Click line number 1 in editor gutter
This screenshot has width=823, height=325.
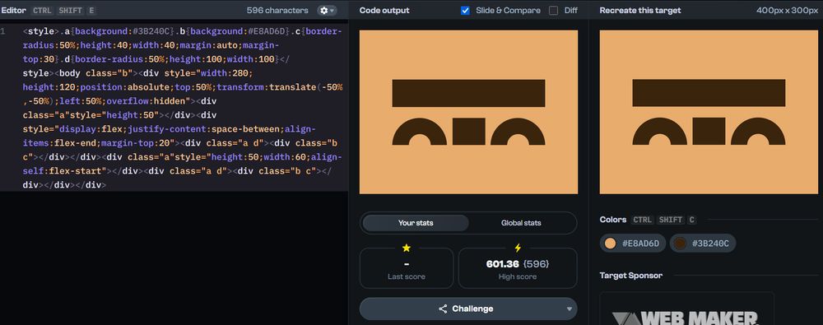[3, 31]
